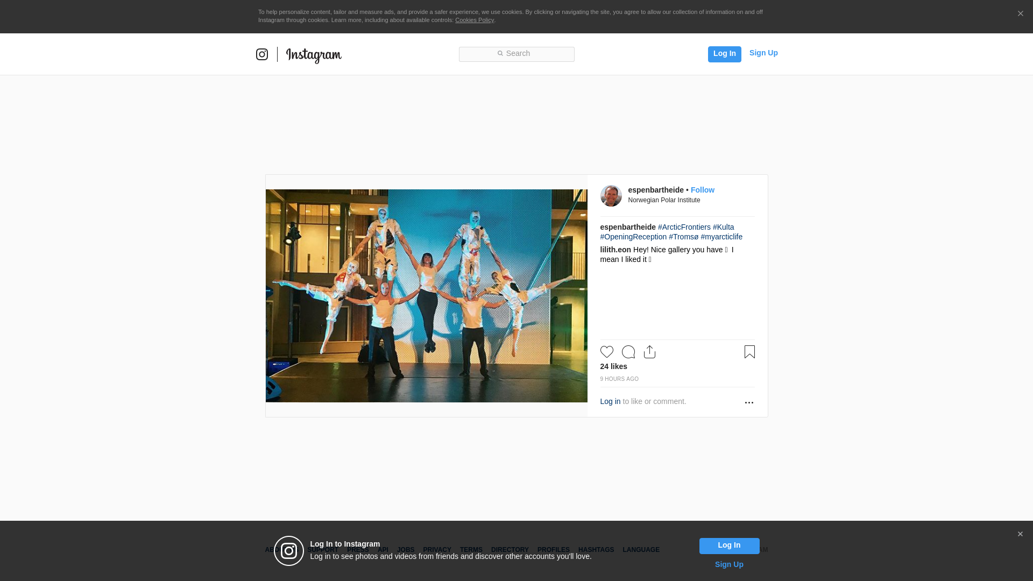The height and width of the screenshot is (581, 1033).
Task: Click the acrobat performance photo
Action: pyautogui.click(x=426, y=296)
